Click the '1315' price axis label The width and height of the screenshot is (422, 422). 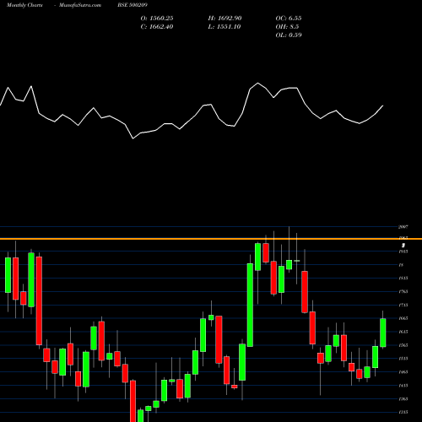click(x=403, y=412)
